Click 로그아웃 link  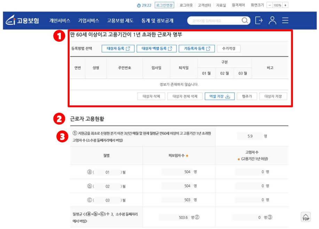click(x=186, y=5)
